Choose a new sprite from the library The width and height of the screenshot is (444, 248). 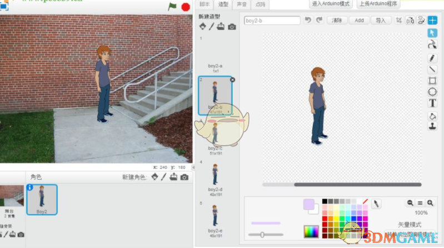154,177
